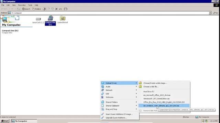The height and width of the screenshot is (123, 220).
Task: Click the network tray icon near clock
Action: tap(206, 121)
